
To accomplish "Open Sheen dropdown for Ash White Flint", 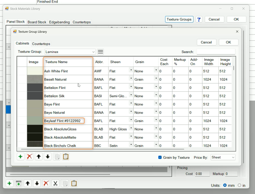I will 131,70.
